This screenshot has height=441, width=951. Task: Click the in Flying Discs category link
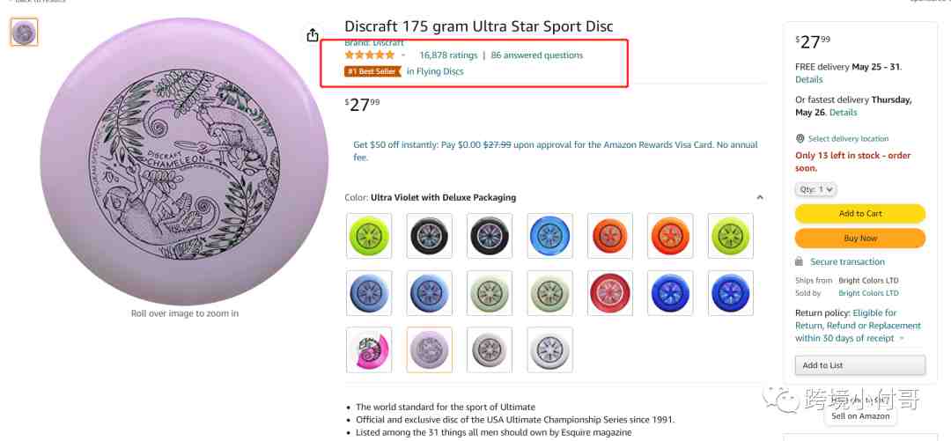[435, 71]
